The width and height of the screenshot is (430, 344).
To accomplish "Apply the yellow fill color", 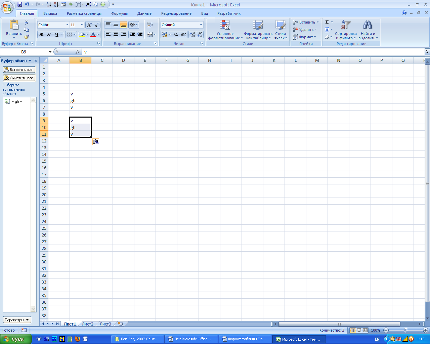I will coord(82,35).
